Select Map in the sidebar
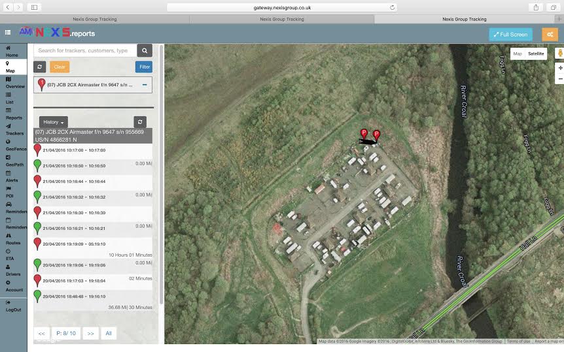564x352 pixels. 10,67
